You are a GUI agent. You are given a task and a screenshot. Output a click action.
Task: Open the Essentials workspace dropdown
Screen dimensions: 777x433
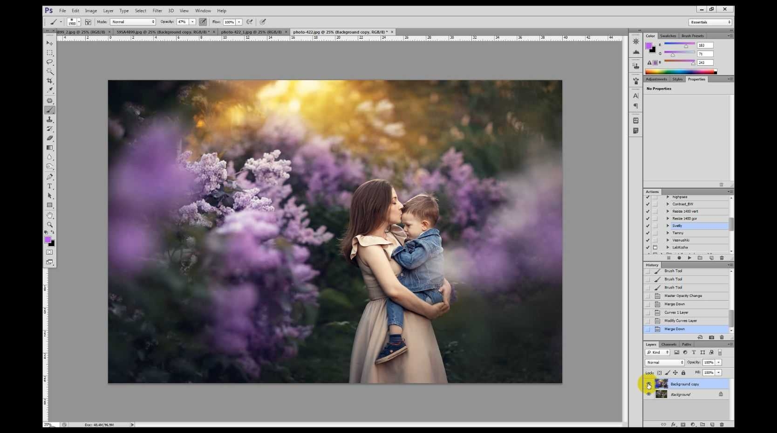pyautogui.click(x=710, y=22)
